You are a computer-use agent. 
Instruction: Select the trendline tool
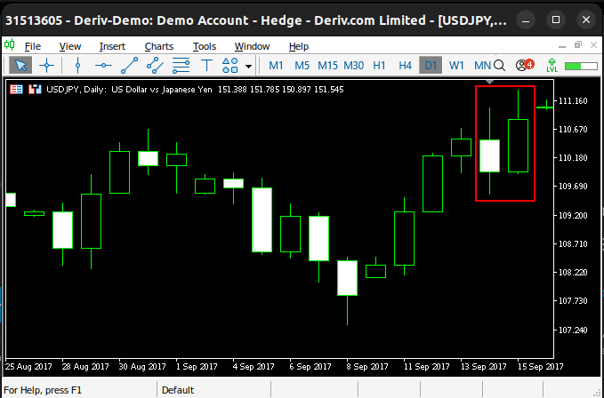[x=130, y=66]
